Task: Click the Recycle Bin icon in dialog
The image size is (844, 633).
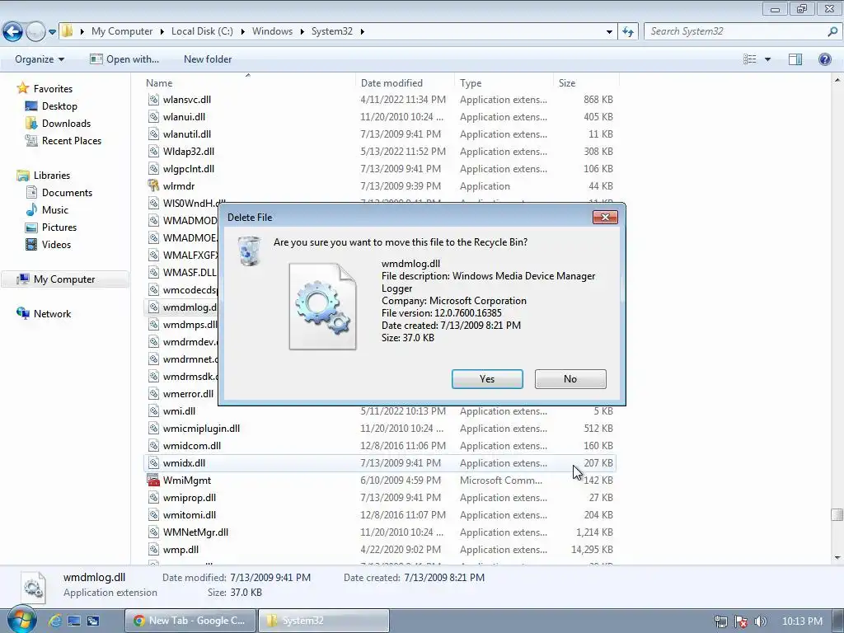Action: point(249,251)
